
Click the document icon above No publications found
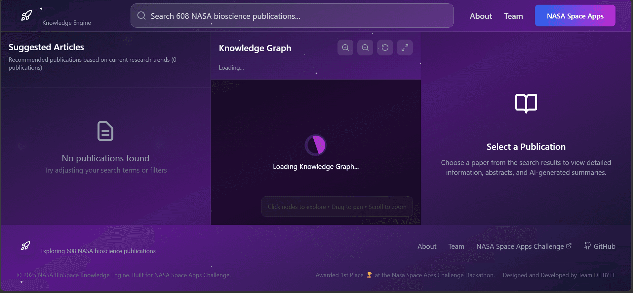105,131
